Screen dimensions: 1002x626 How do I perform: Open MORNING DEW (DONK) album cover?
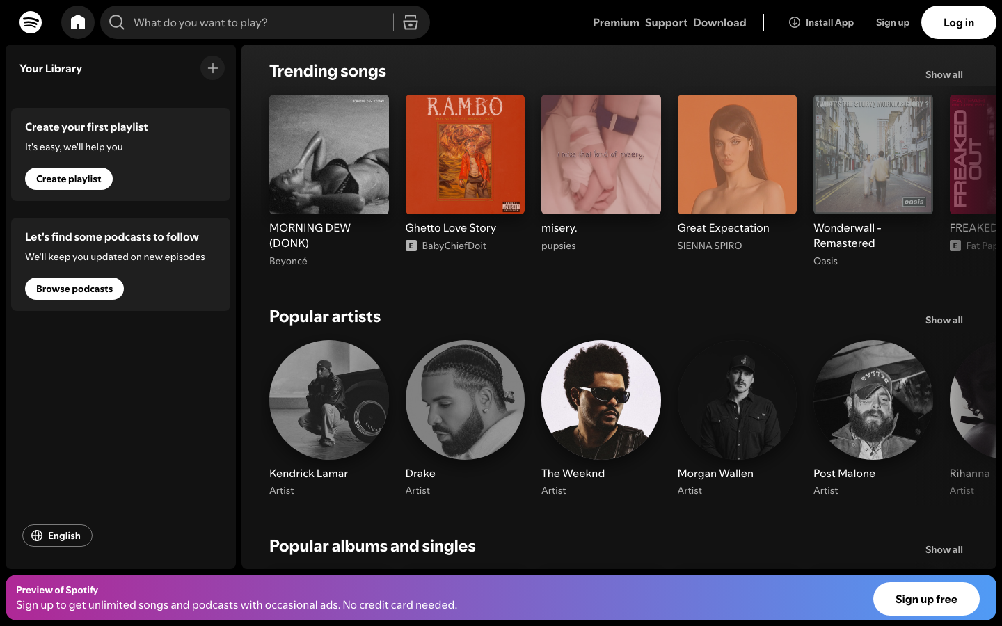[x=329, y=154]
